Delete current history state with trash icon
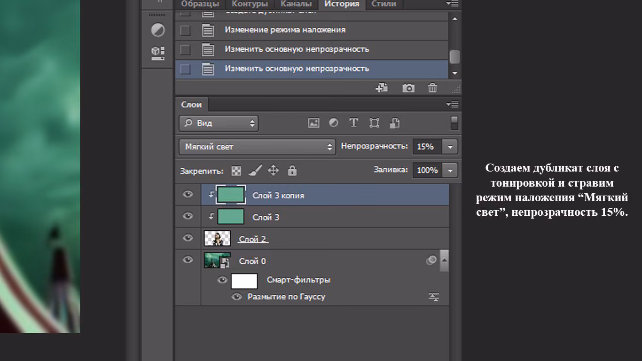 pos(432,88)
